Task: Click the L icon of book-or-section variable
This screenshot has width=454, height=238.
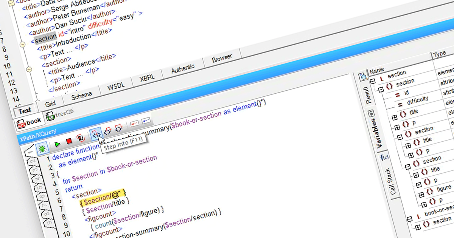Action: tap(418, 217)
